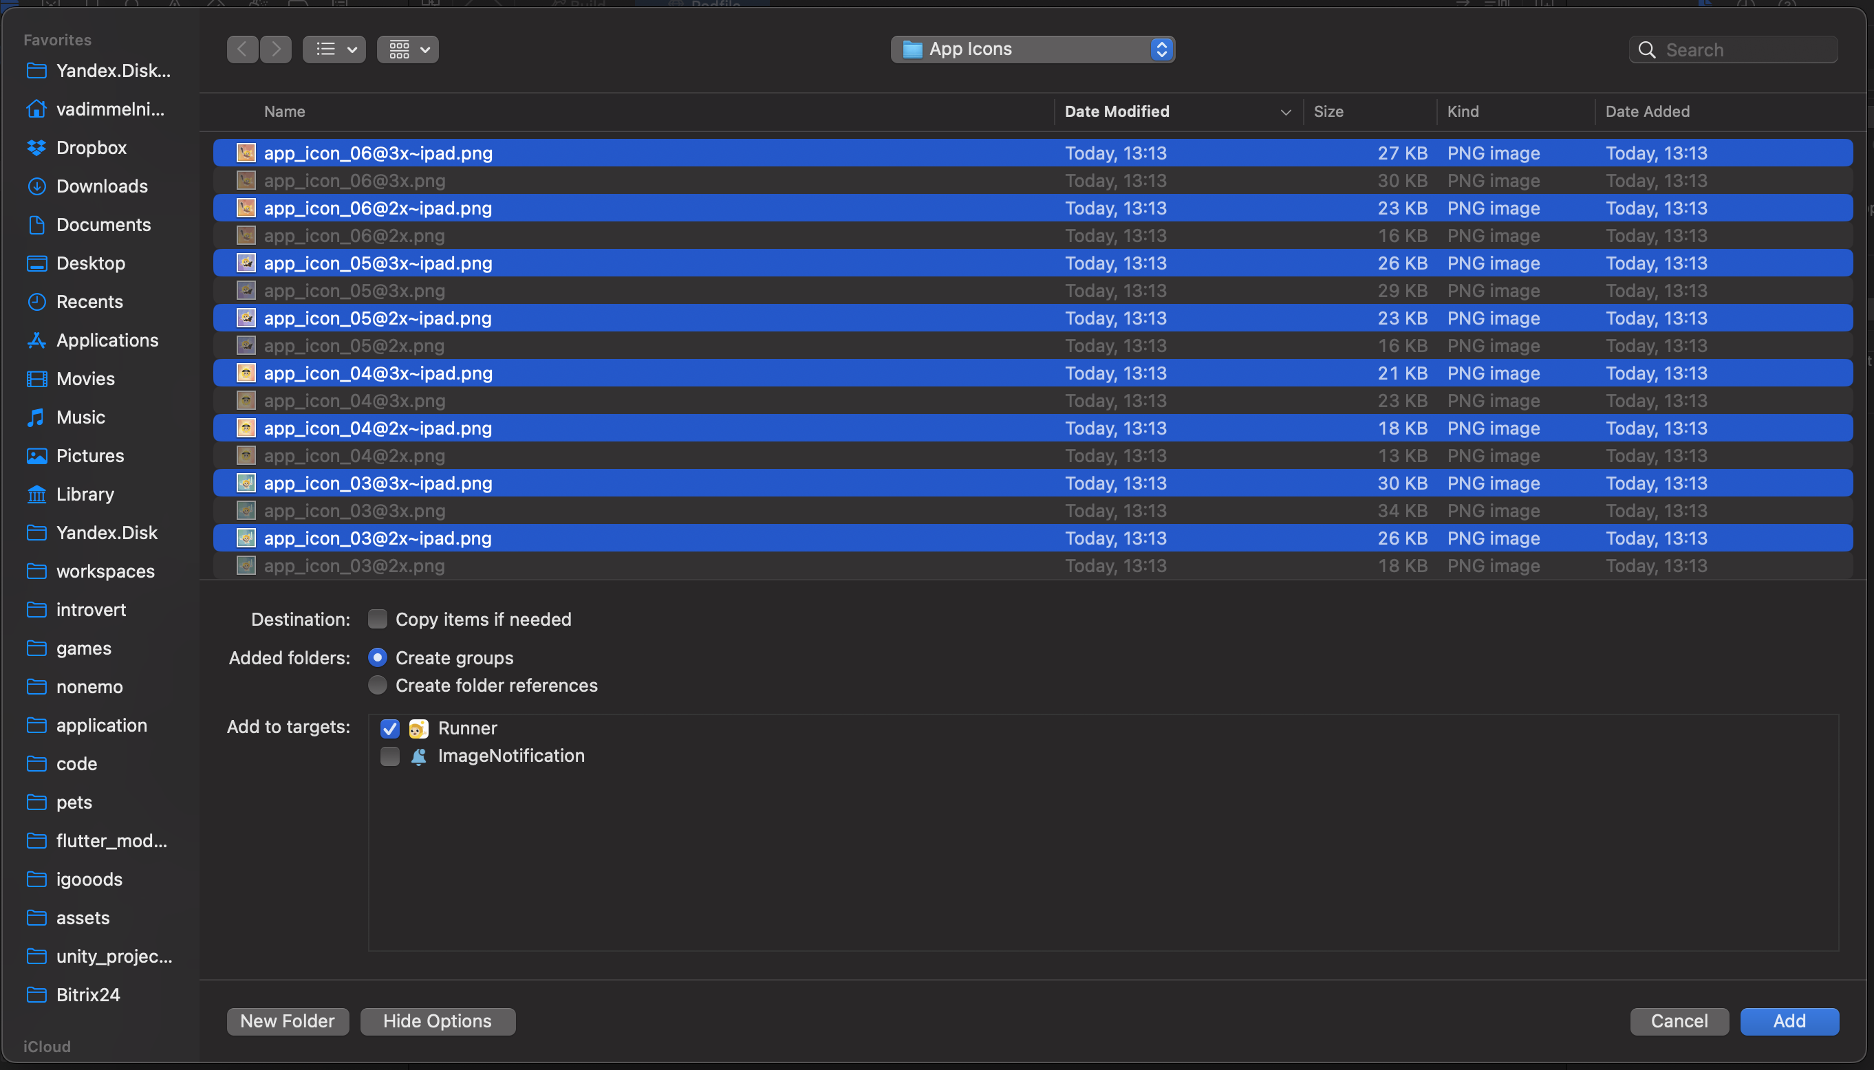The image size is (1874, 1070).
Task: Select Create folder references radio button
Action: 377,685
